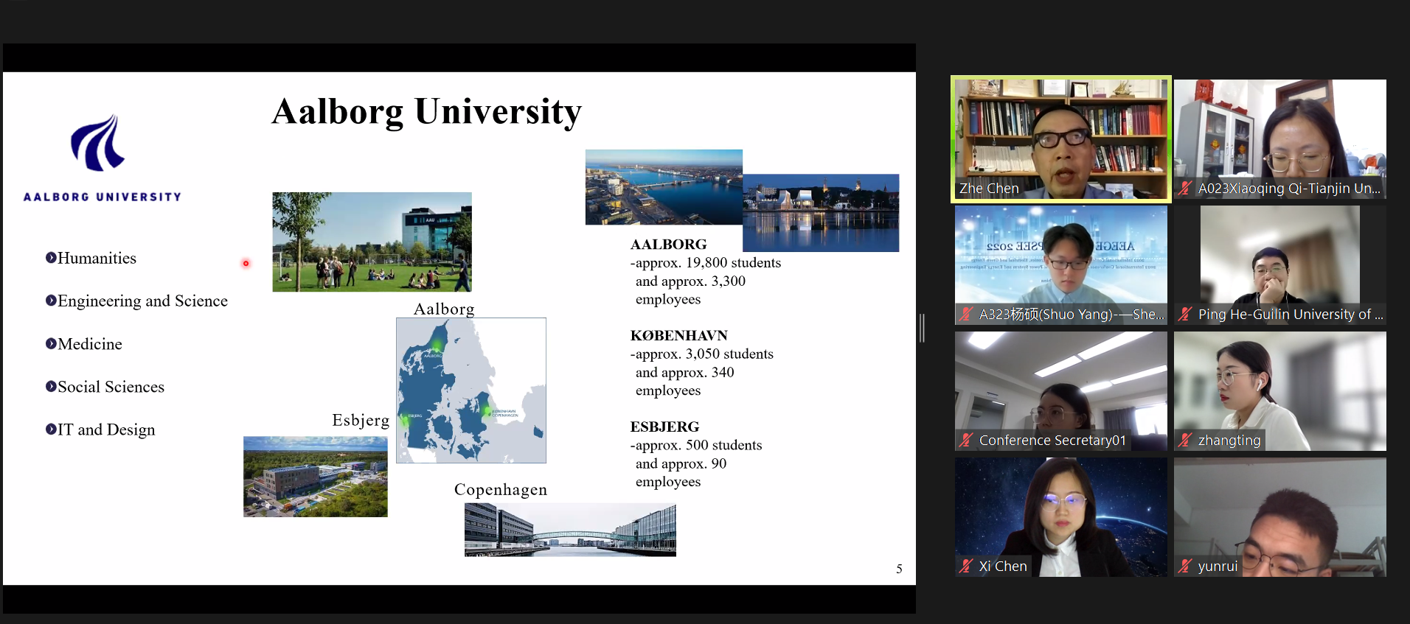Select zhangting's video tile

click(x=1280, y=391)
